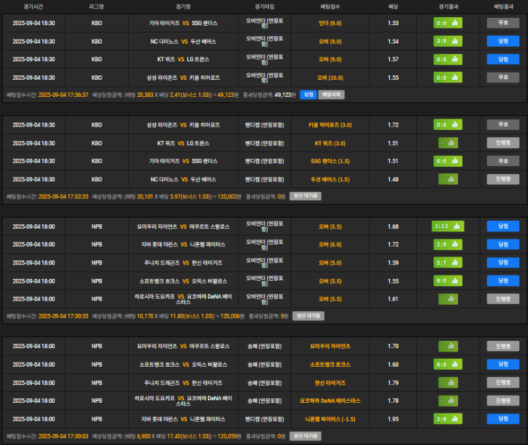
Task: Open score chart icon in 한신 타이거즈 승패 row
Action: (x=448, y=383)
